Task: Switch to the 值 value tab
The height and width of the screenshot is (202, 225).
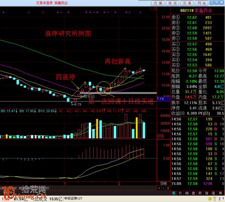Action: coord(213,193)
